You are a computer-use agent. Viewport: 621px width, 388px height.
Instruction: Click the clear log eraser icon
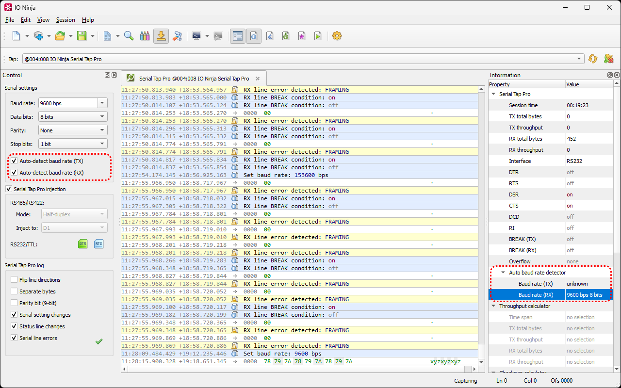177,36
